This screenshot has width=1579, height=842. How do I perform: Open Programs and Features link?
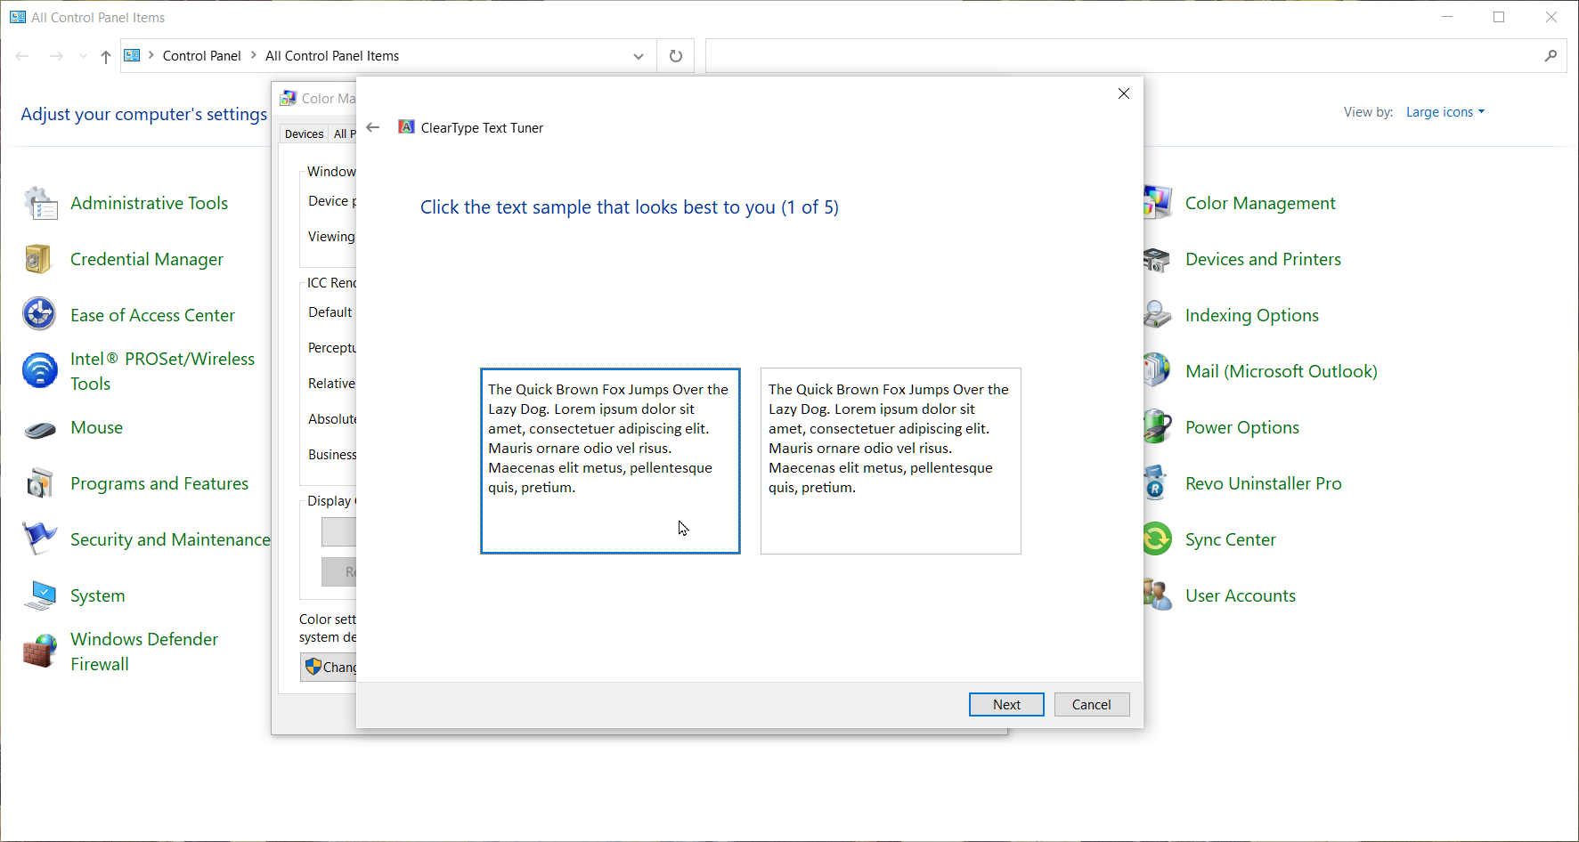click(x=159, y=484)
